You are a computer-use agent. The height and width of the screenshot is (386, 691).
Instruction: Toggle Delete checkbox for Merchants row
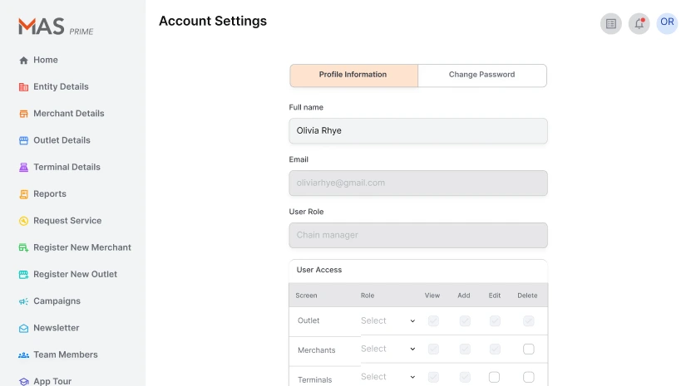[x=528, y=349]
